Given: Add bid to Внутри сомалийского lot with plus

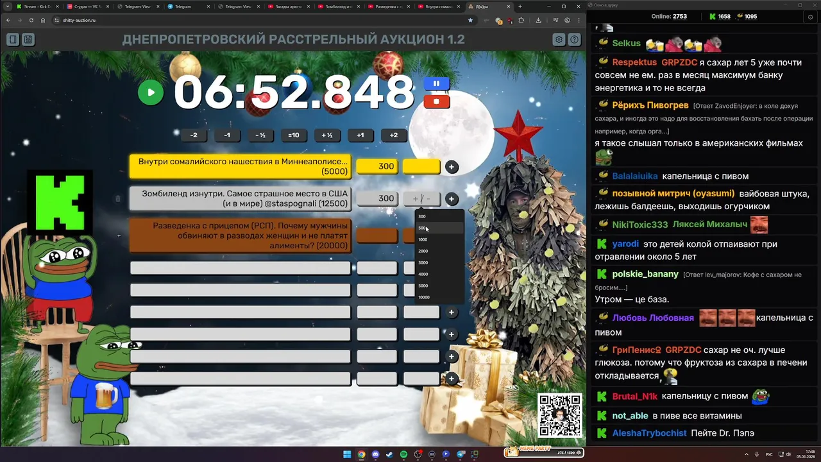Looking at the screenshot, I should (x=452, y=167).
